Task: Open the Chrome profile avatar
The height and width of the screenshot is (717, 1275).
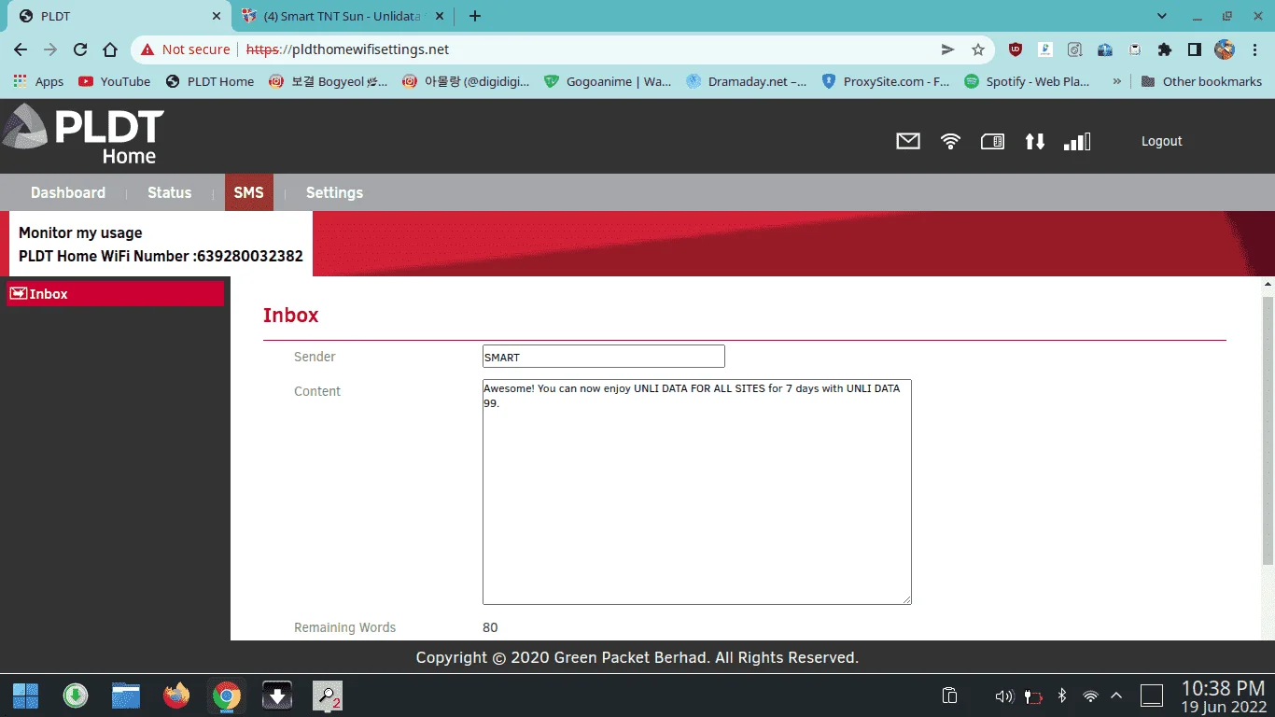Action: point(1225,49)
